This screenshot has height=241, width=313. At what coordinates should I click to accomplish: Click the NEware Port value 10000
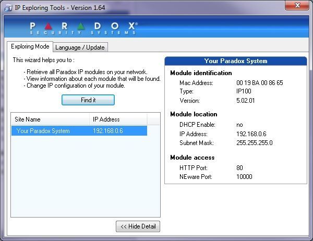[x=244, y=177]
